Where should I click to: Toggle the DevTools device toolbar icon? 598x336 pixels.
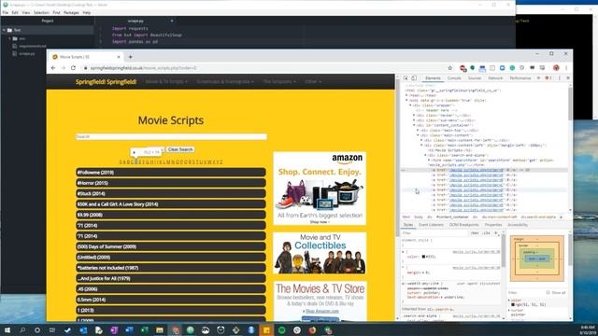click(414, 78)
